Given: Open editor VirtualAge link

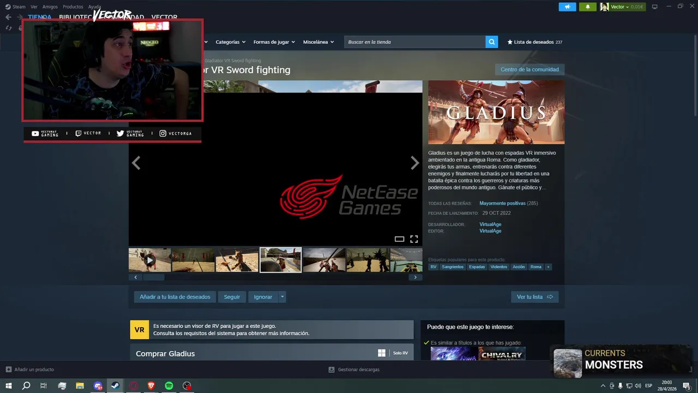Looking at the screenshot, I should [x=490, y=231].
